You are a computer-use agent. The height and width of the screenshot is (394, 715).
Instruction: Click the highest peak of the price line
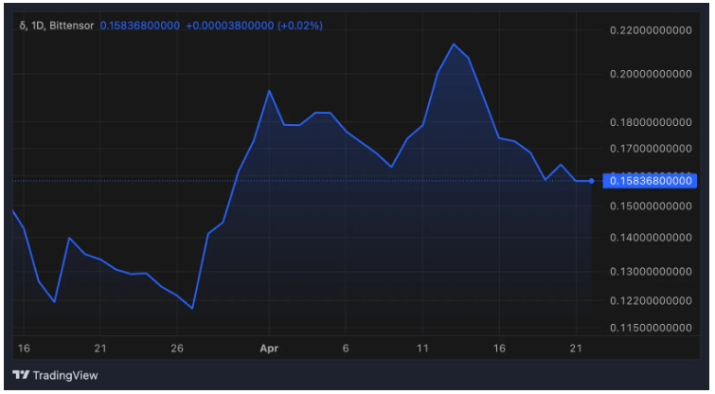(x=454, y=45)
